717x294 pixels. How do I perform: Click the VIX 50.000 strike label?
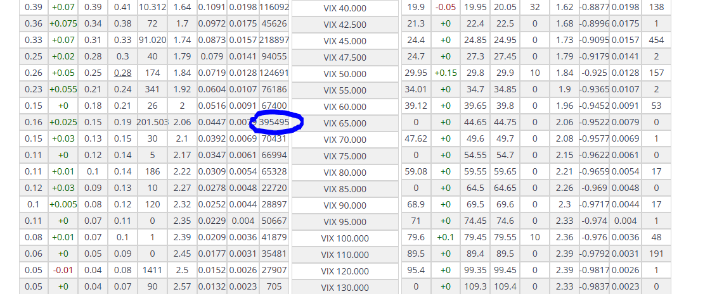(x=345, y=74)
